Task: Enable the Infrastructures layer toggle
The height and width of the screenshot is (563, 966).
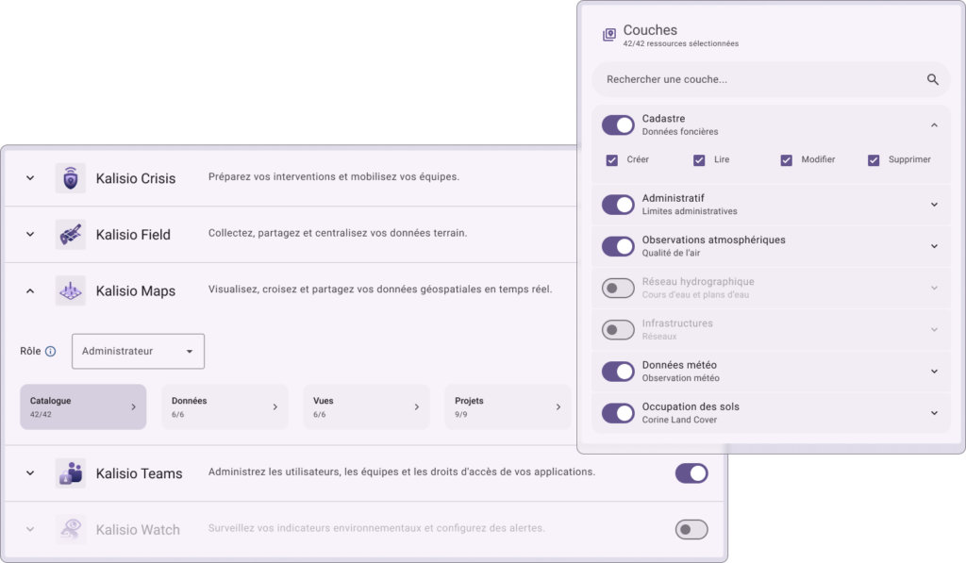Action: [618, 329]
